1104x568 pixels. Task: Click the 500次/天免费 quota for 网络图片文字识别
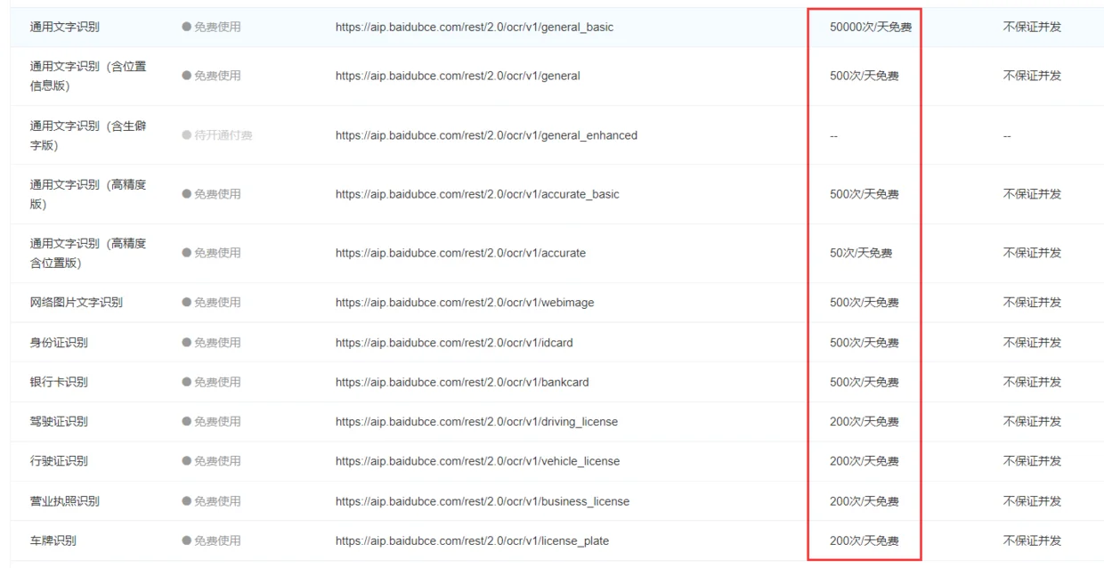(x=865, y=303)
